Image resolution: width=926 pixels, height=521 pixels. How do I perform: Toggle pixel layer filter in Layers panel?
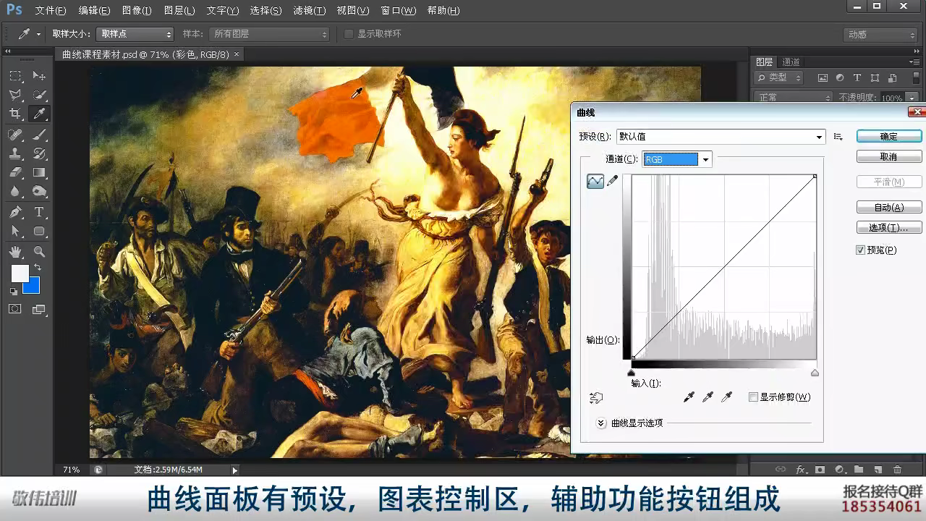click(823, 77)
